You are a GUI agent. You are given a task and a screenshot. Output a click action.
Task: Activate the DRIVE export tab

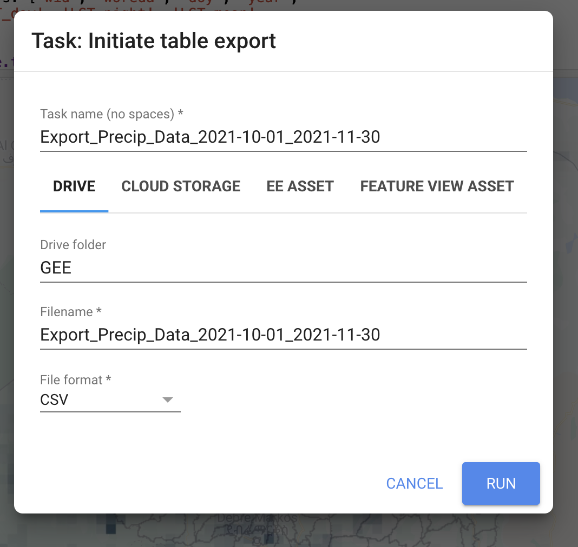pyautogui.click(x=74, y=186)
